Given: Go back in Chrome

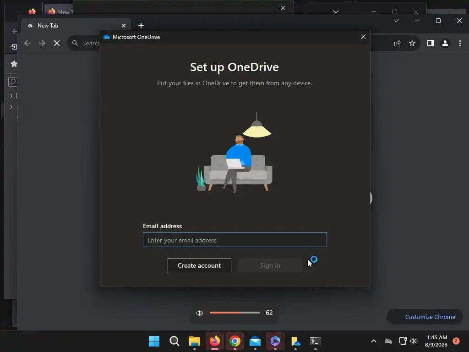Looking at the screenshot, I should point(27,43).
